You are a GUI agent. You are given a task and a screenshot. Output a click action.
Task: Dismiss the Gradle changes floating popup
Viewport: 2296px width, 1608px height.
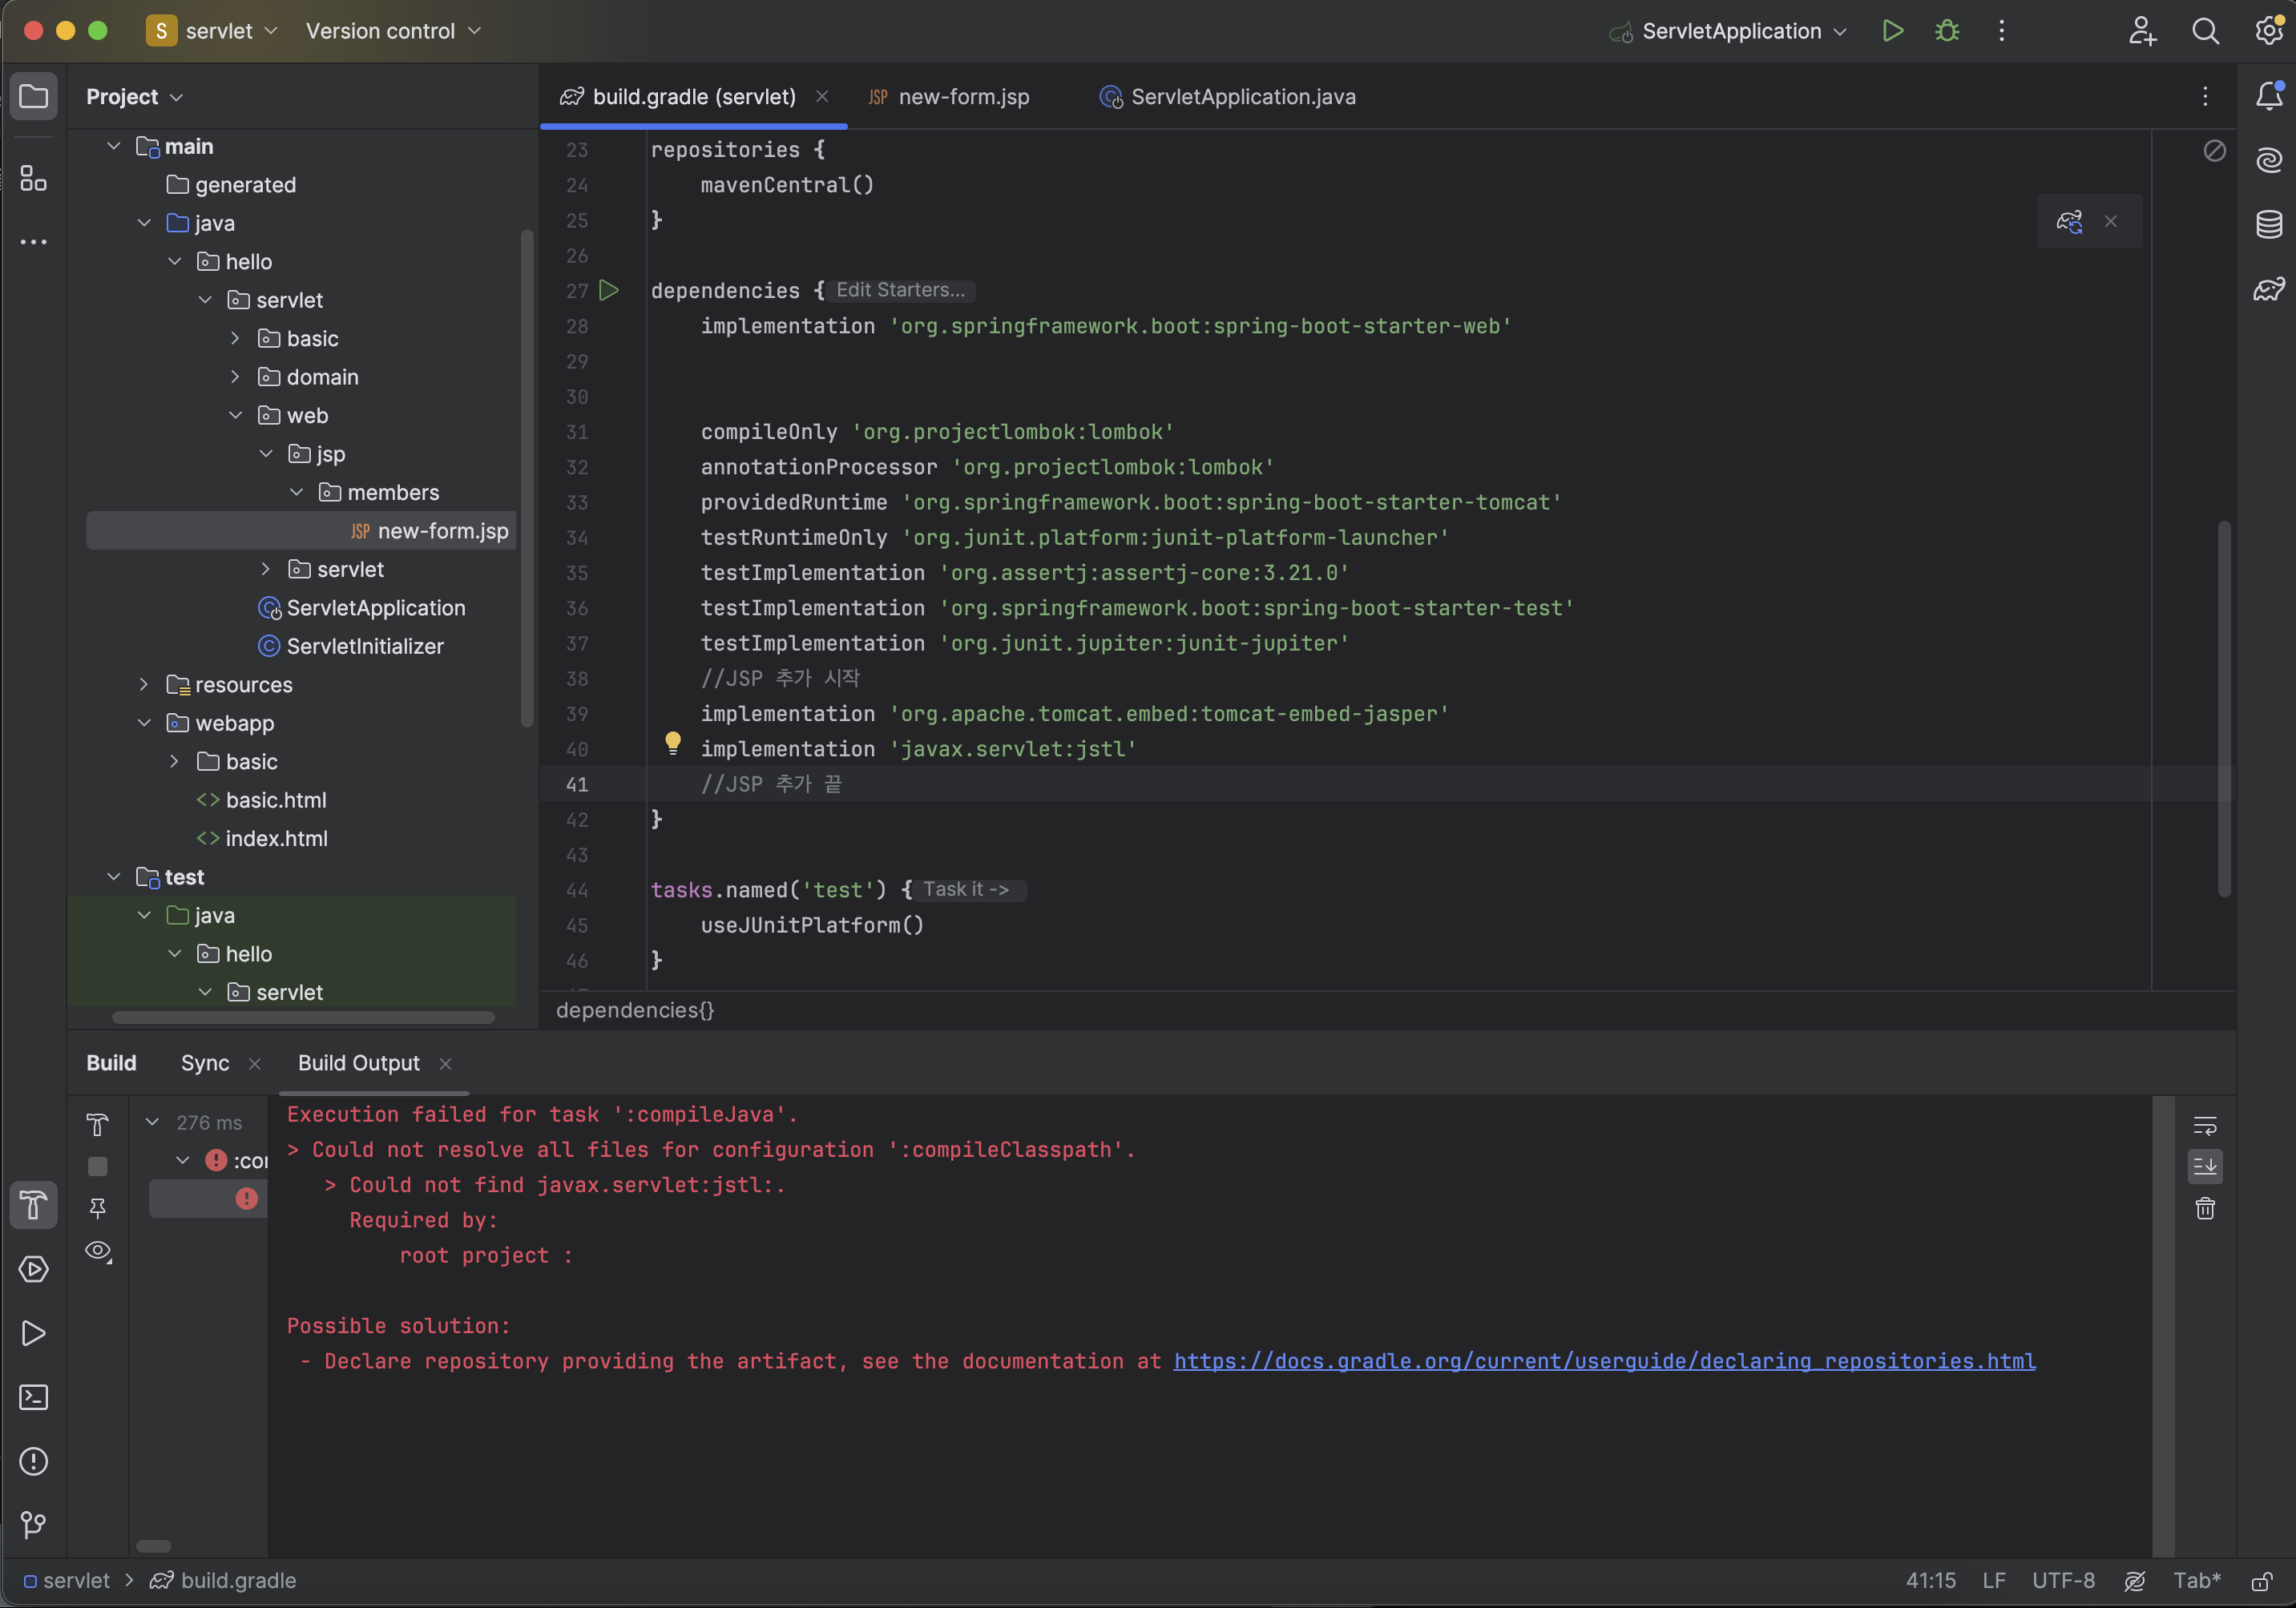pyautogui.click(x=2110, y=221)
